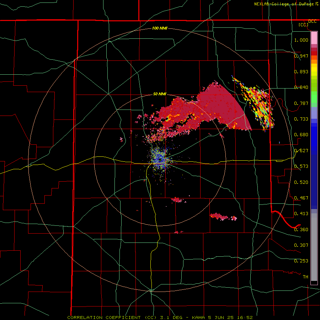Pick the bright green segment near 0.787
This screenshot has height=320, width=320.
coord(314,98)
